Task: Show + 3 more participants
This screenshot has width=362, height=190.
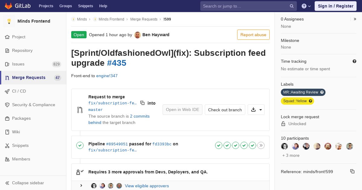Action: tap(291, 155)
